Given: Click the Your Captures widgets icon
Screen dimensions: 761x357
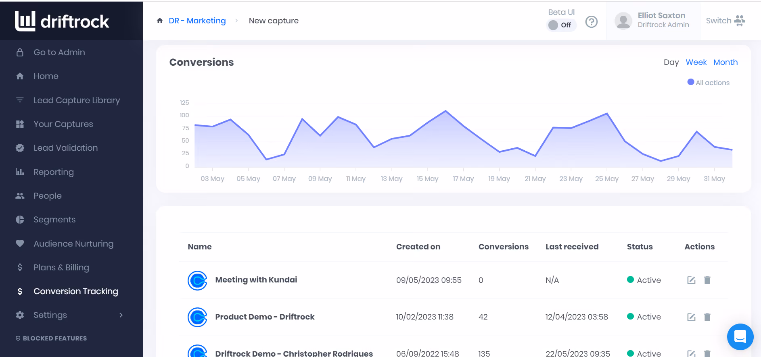Looking at the screenshot, I should coord(20,124).
